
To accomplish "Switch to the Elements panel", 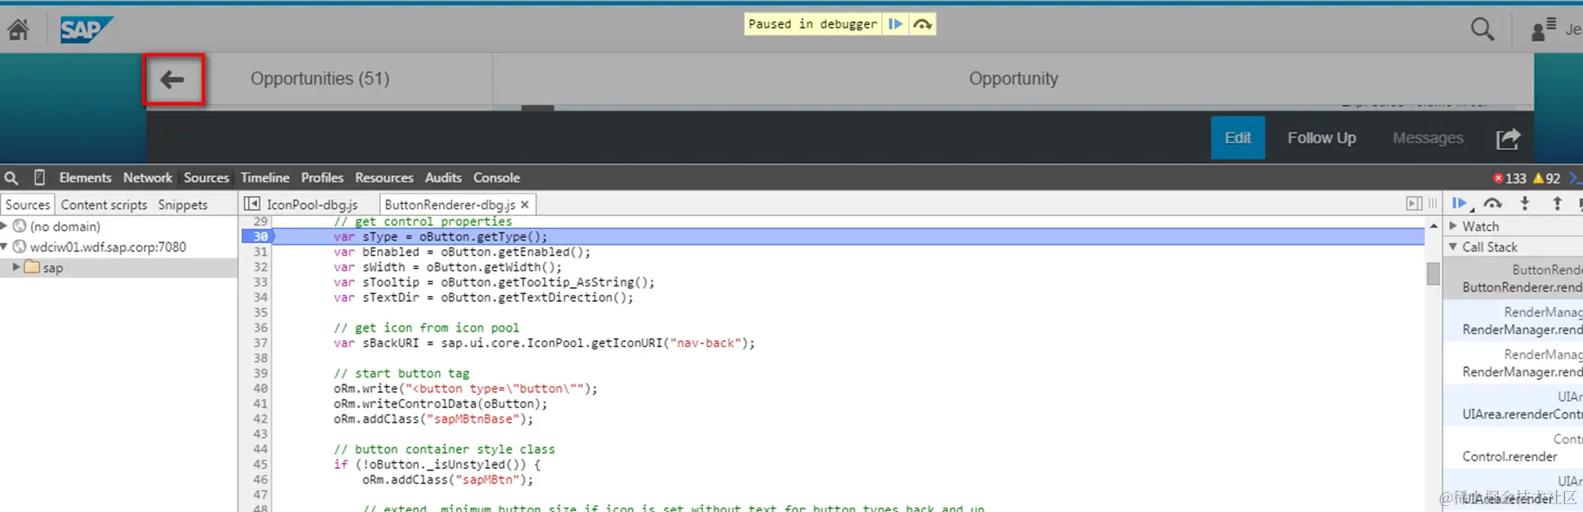I will click(85, 178).
